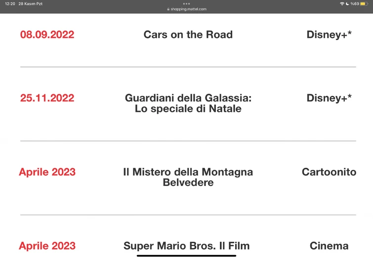Select the Cars on the Road title
This screenshot has height=259, width=373.
click(x=188, y=35)
